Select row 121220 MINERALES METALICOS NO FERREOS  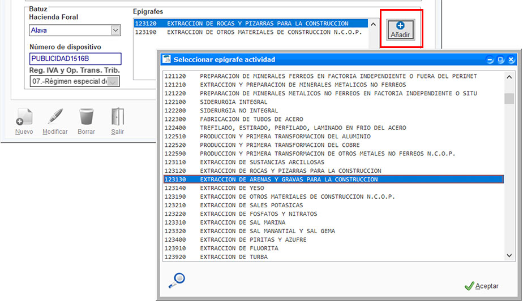[x=333, y=94]
